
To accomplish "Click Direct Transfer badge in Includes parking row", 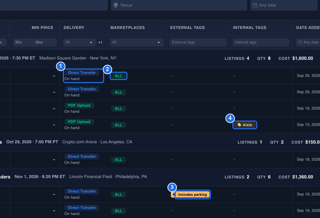I will [82, 191].
